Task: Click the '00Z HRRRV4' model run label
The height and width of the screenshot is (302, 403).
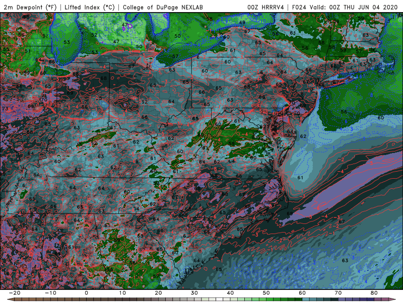Action: pos(266,7)
